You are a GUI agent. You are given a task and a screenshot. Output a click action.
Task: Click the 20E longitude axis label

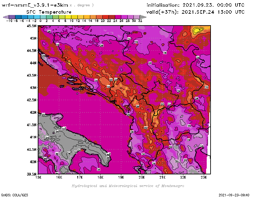(142, 177)
